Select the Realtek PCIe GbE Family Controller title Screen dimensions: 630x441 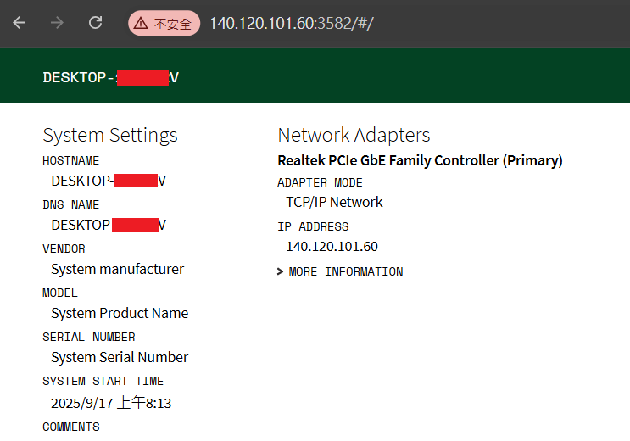(x=420, y=160)
